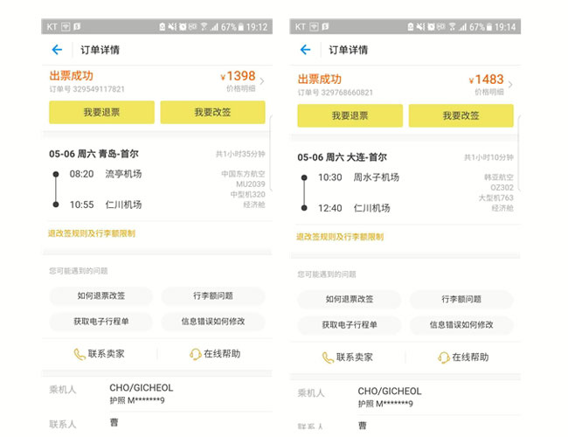568x437 pixels.
Task: Tap phone icon for 联系卖家 in ¥1398 order
Action: tap(80, 354)
